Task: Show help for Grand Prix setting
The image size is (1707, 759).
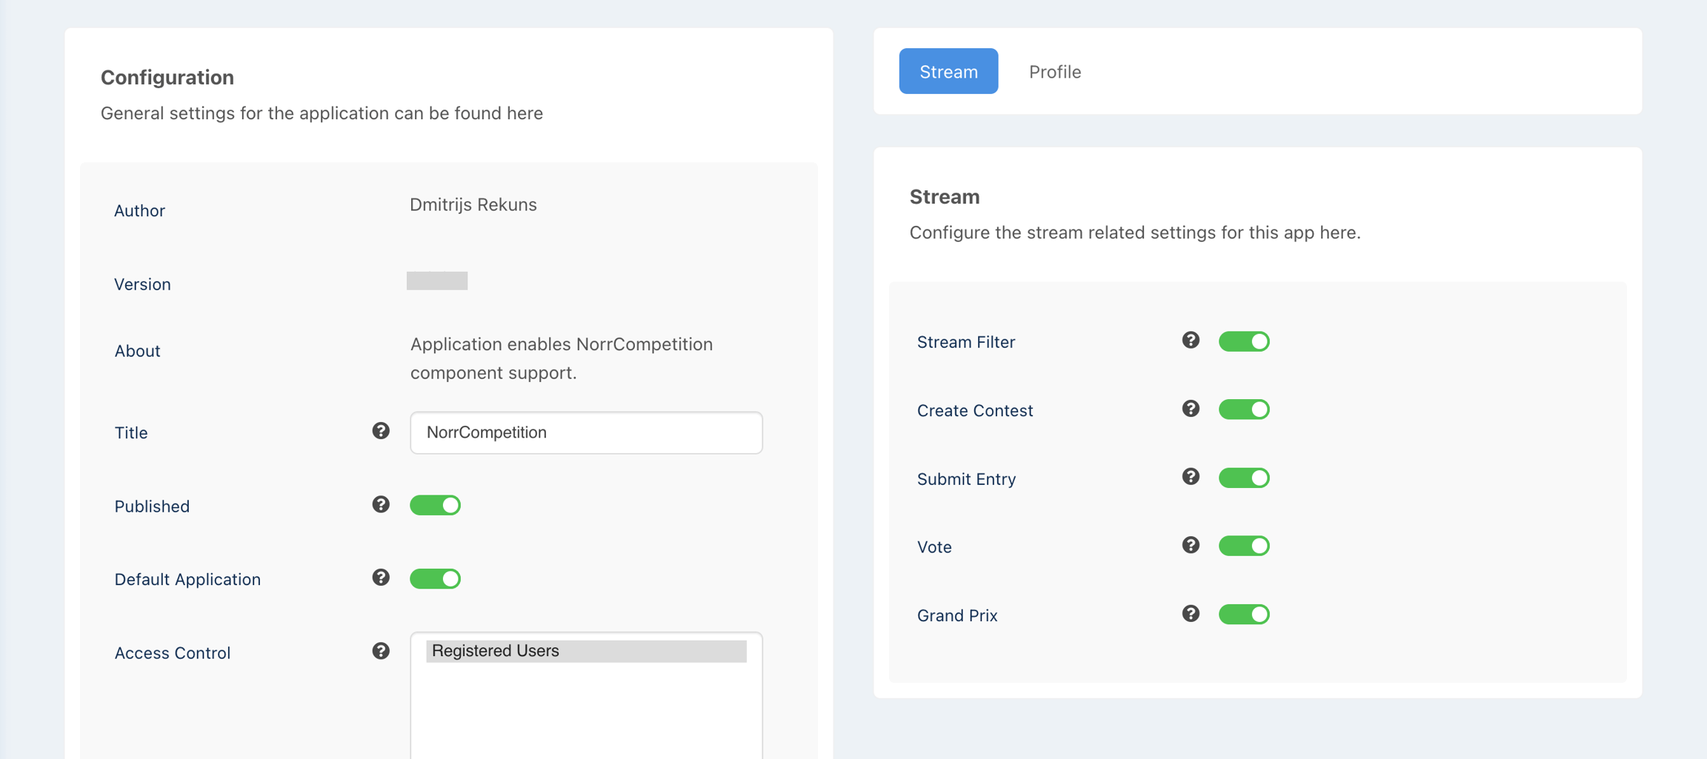Action: pyautogui.click(x=1191, y=613)
